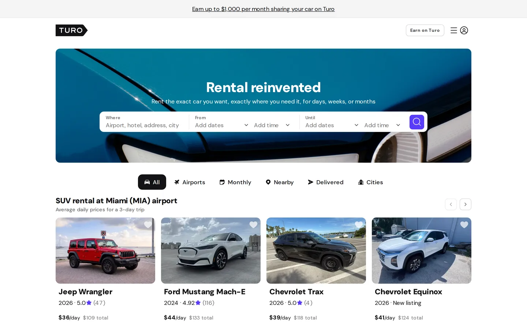Click the 2026 New listing text

point(398,303)
